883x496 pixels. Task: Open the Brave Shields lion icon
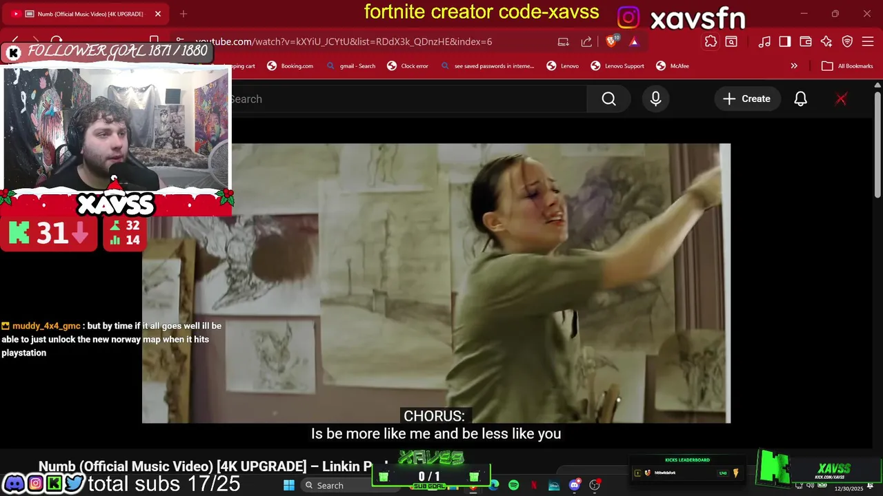pos(611,41)
